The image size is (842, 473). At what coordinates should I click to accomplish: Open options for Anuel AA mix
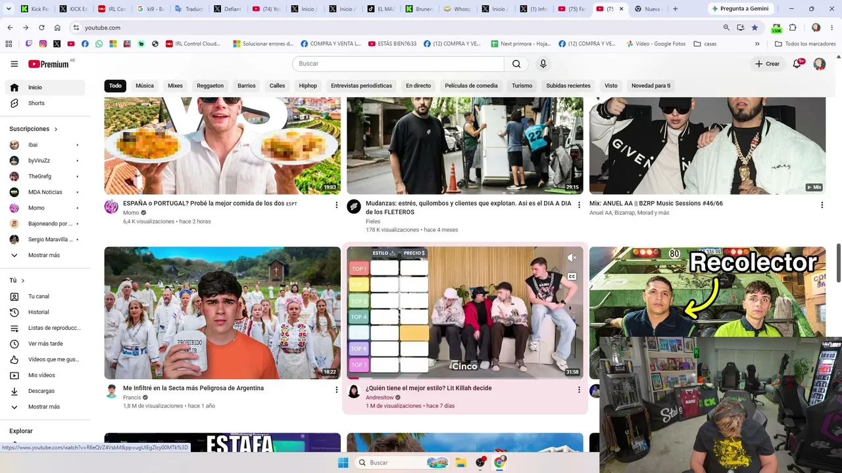pyautogui.click(x=822, y=205)
